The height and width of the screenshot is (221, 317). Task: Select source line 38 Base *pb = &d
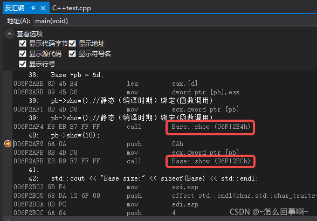[66, 75]
